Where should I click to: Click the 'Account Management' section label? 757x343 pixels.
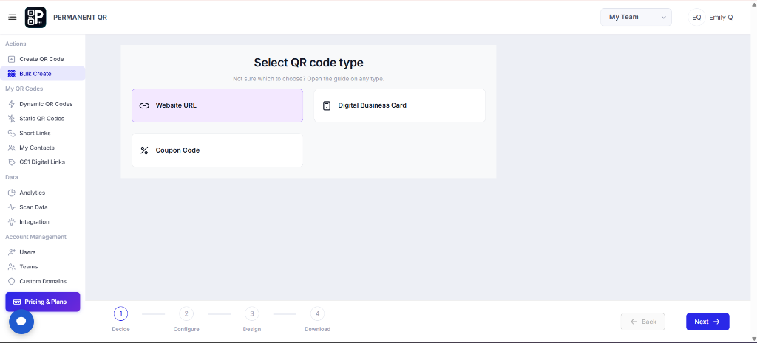[x=35, y=237]
